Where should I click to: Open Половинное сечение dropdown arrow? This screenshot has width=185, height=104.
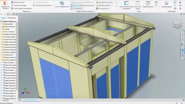point(52,5)
